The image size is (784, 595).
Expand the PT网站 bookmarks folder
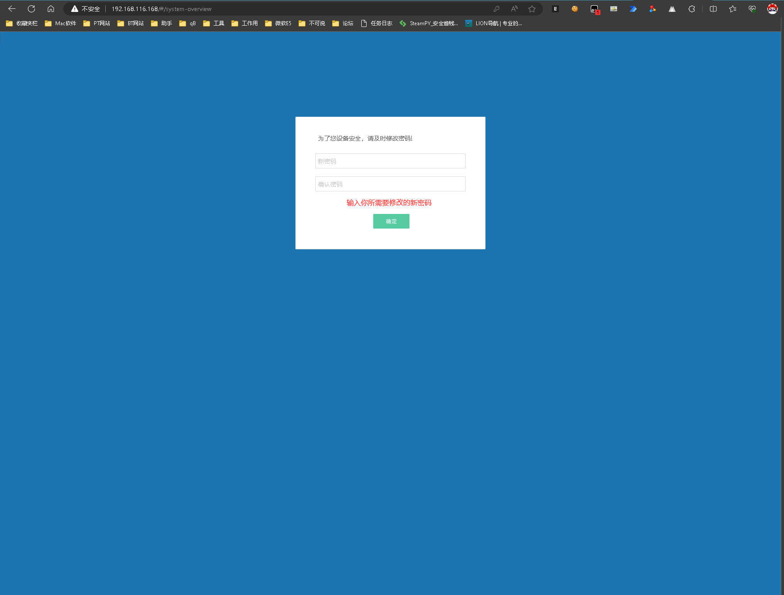[x=97, y=23]
